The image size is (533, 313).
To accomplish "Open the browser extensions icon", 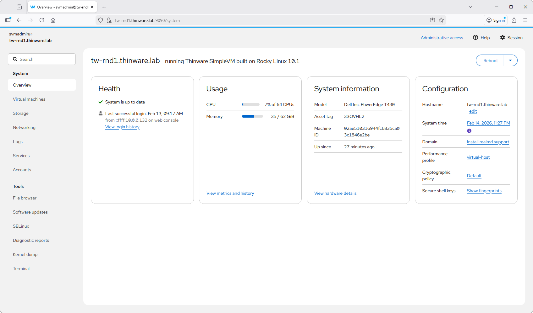I will coord(514,20).
